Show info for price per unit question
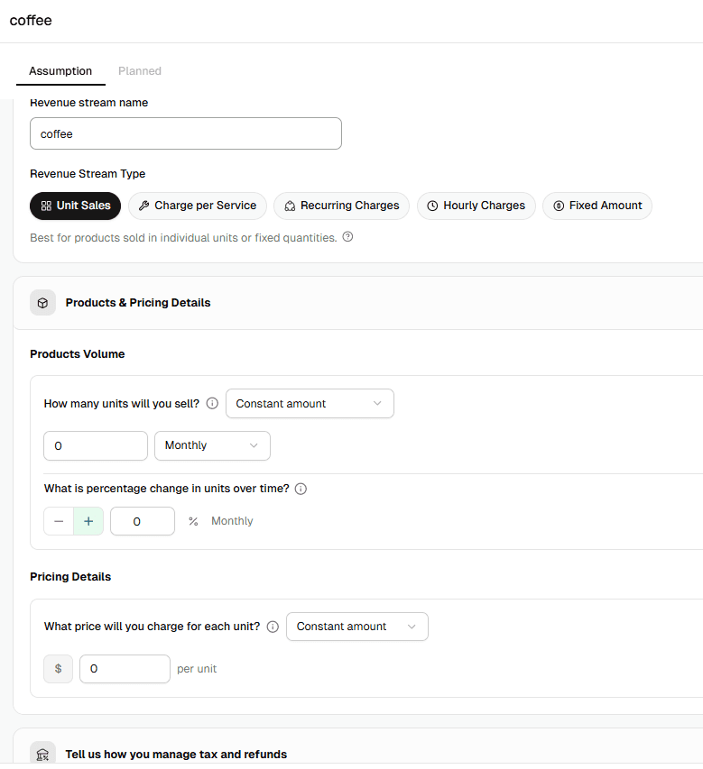The width and height of the screenshot is (703, 769). (x=273, y=627)
